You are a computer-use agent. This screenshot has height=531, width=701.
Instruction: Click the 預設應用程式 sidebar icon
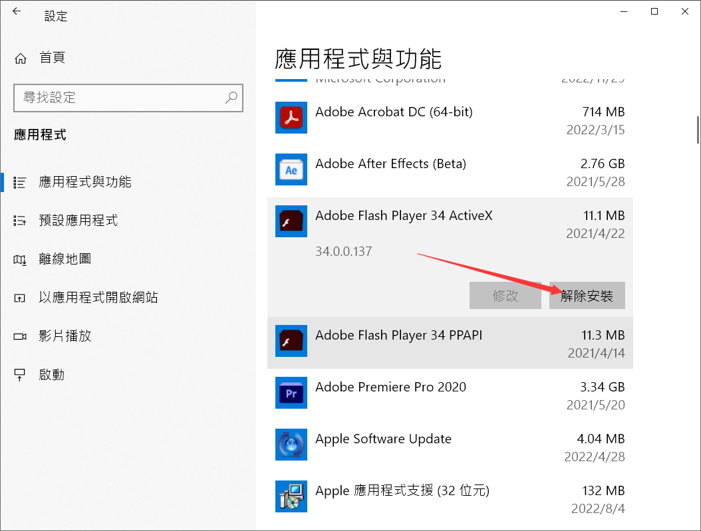point(20,221)
